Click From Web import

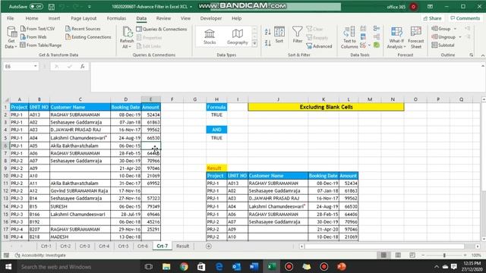pyautogui.click(x=33, y=37)
